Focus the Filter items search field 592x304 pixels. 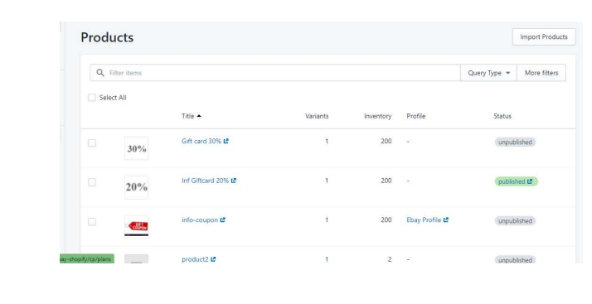[x=275, y=73]
